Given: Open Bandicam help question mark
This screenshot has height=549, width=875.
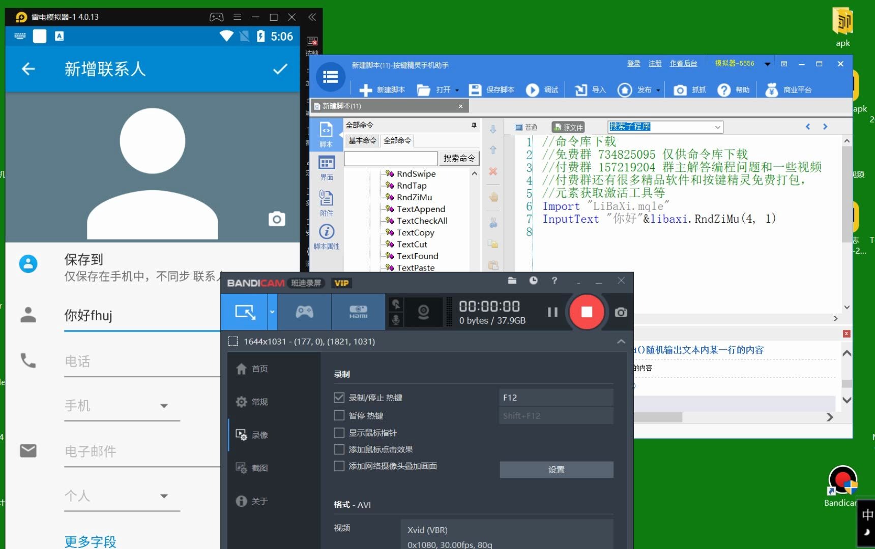Looking at the screenshot, I should 555,281.
